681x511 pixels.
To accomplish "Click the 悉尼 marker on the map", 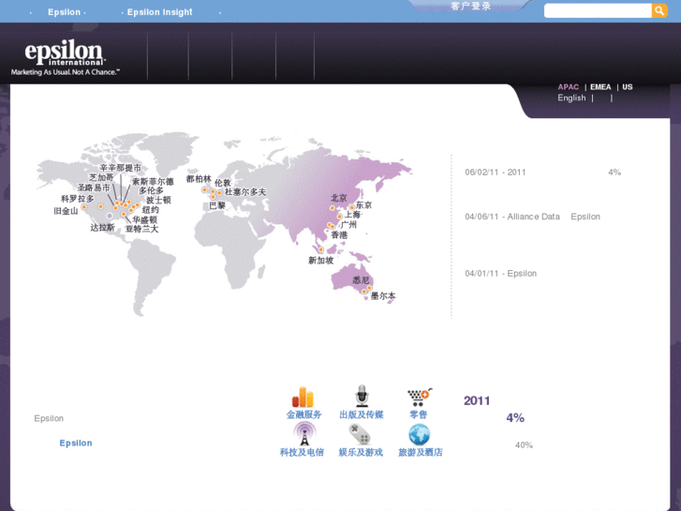I will (x=369, y=288).
